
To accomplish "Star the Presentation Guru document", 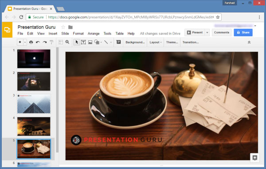I will 63,27.
